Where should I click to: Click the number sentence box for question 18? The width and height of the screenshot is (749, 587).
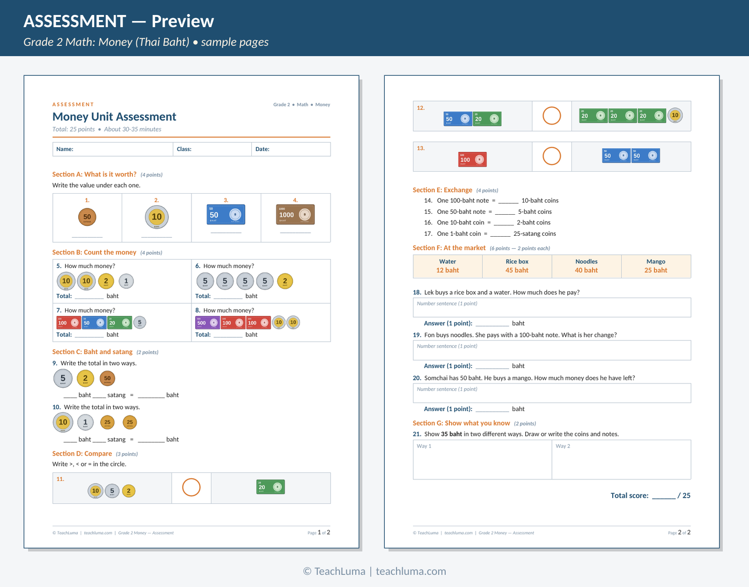point(552,307)
